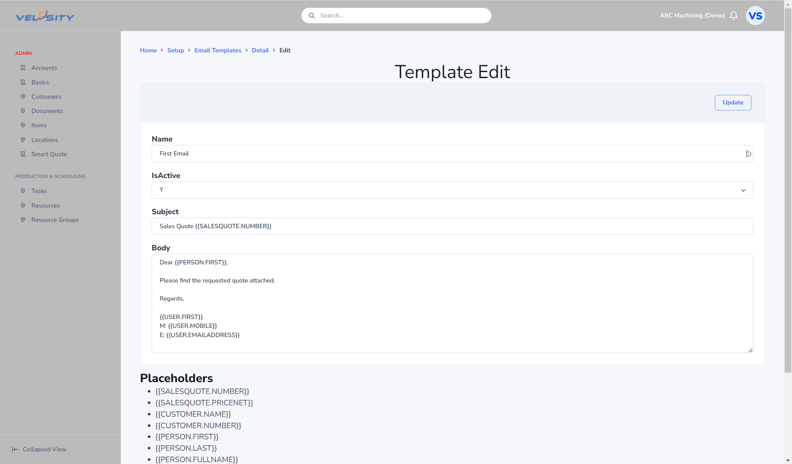The image size is (792, 464).
Task: Click the Update button
Action: click(x=733, y=102)
